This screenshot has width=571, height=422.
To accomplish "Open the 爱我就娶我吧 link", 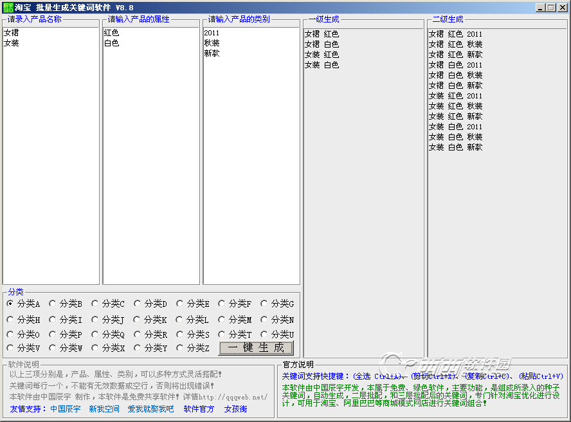I will 150,409.
